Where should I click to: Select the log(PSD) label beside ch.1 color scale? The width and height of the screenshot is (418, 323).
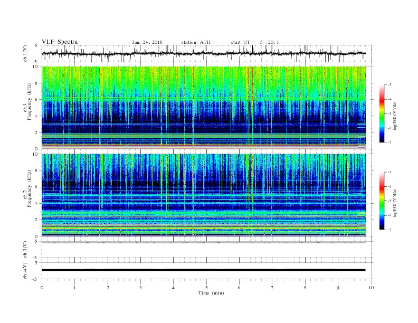click(395, 116)
